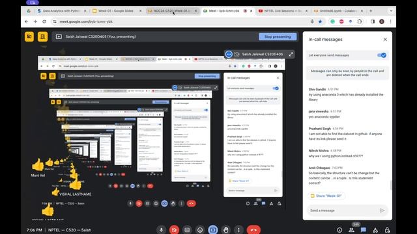Toggle the message switch in the shared-screen preview
Screen dimensions: 417x234
click(276, 88)
